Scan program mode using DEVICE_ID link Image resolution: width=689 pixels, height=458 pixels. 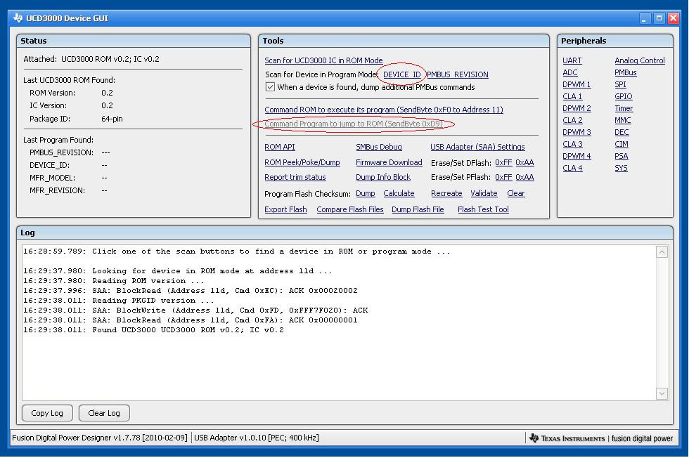click(x=402, y=74)
